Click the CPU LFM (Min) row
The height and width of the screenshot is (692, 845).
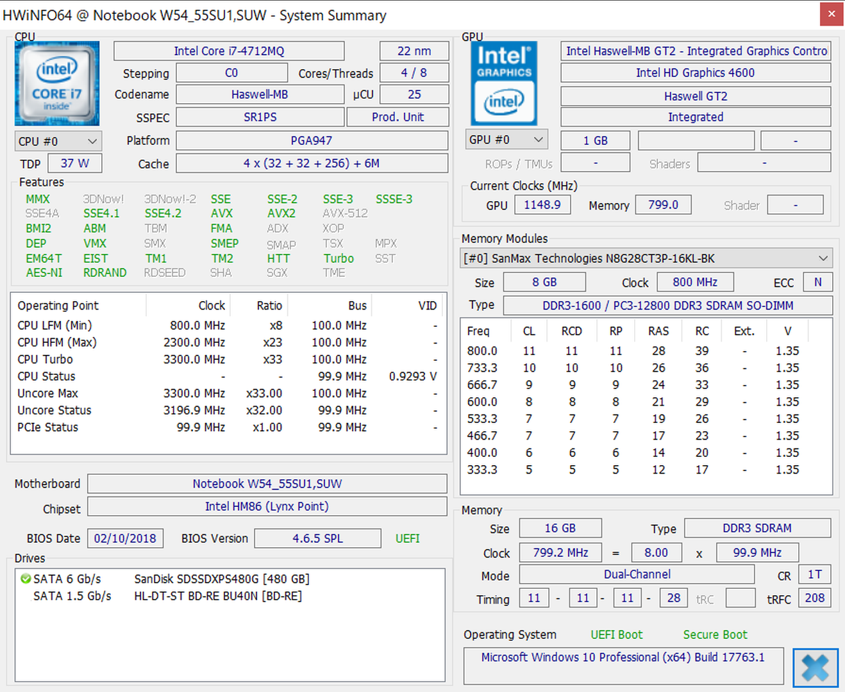228,325
